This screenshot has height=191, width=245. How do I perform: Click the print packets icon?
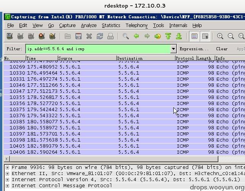[110, 36]
